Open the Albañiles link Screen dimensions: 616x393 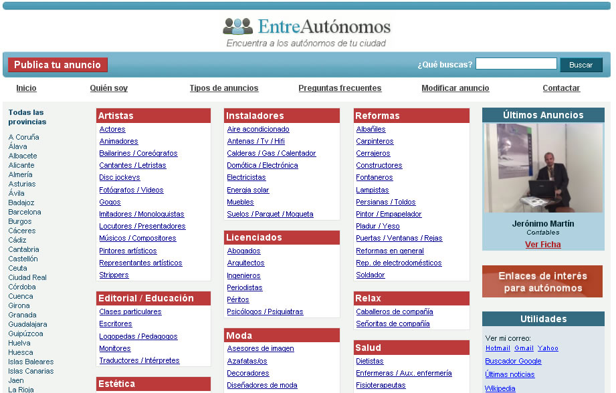click(x=371, y=129)
